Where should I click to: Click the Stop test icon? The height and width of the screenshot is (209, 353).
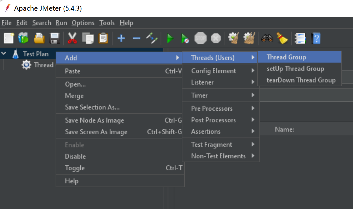pyautogui.click(x=200, y=38)
